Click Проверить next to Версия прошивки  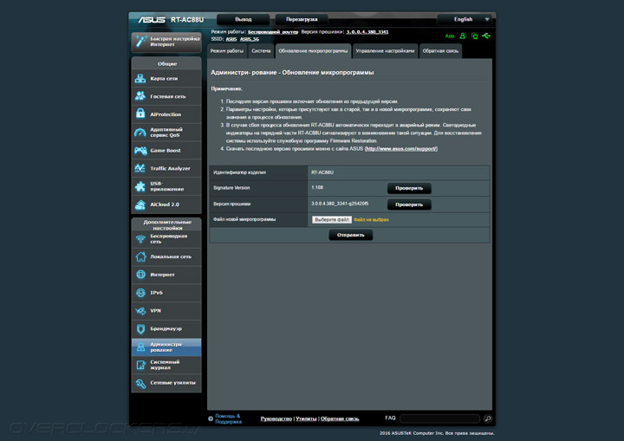[x=409, y=204]
